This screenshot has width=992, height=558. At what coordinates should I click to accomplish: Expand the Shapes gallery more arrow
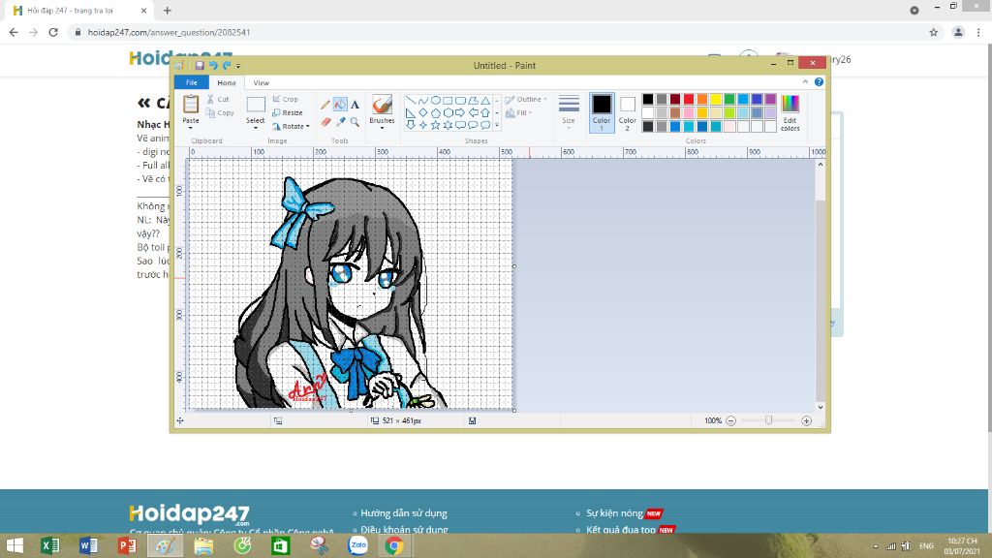point(497,125)
